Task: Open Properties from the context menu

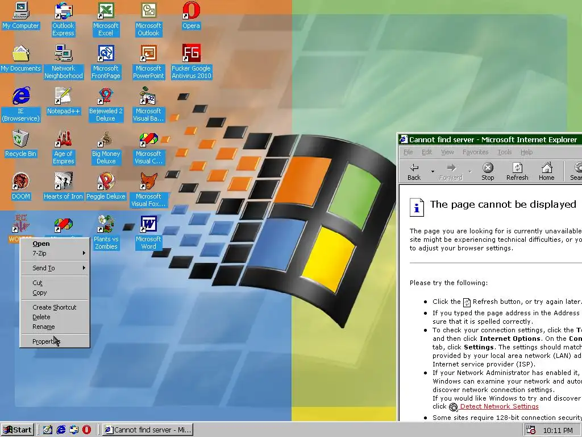Action: 55,341
